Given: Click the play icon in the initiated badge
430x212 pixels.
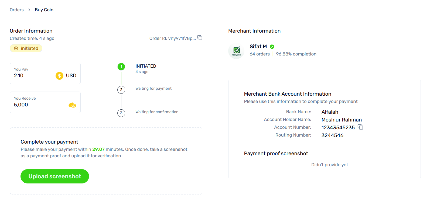Looking at the screenshot, I should (x=16, y=48).
